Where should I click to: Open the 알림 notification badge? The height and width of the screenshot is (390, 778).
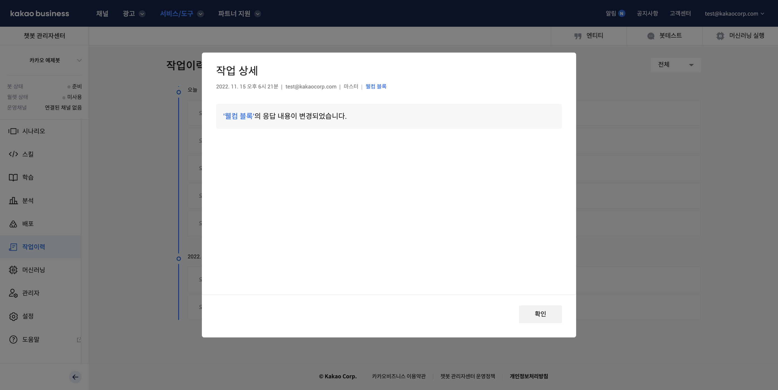tap(621, 14)
